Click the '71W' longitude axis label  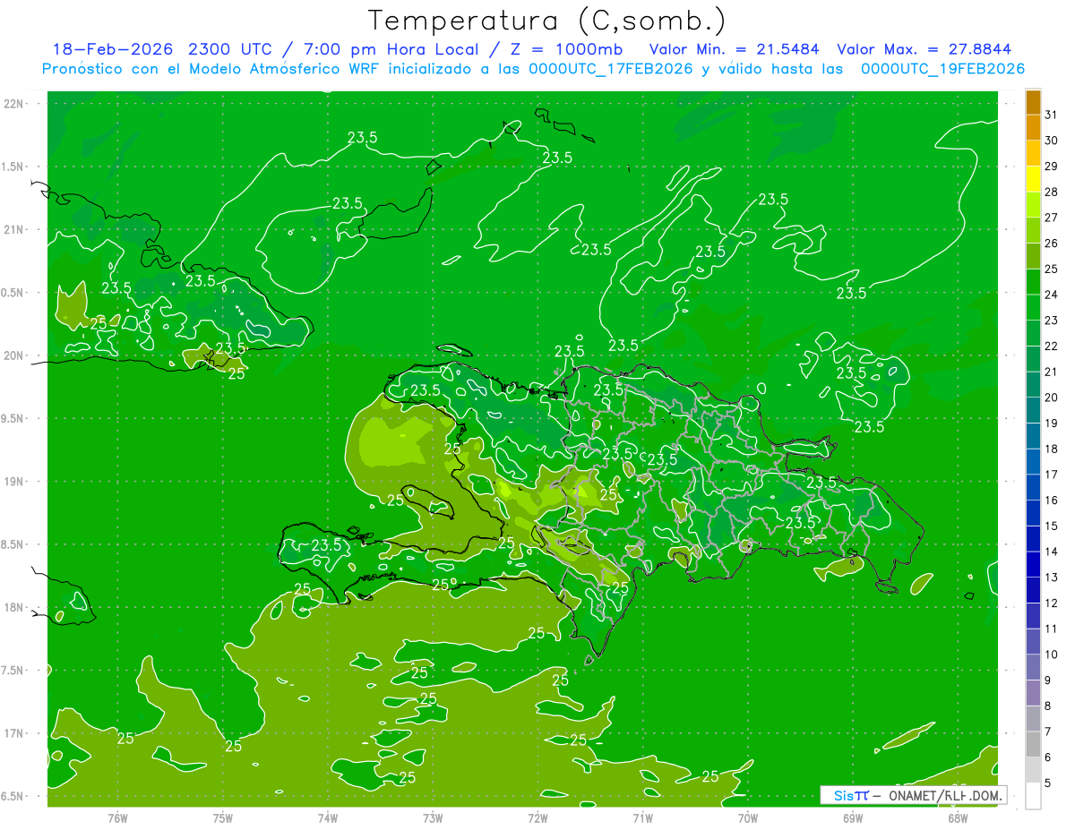(642, 817)
